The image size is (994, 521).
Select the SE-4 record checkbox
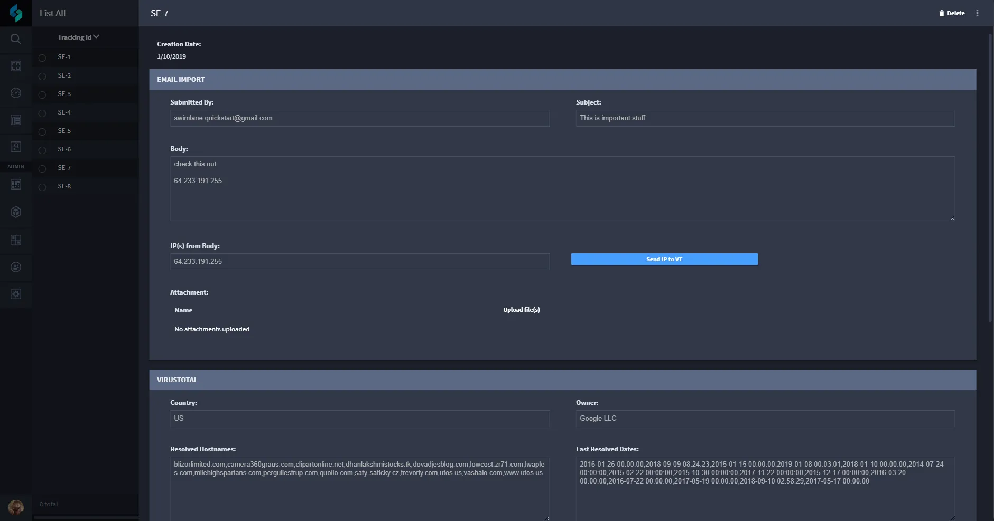42,113
